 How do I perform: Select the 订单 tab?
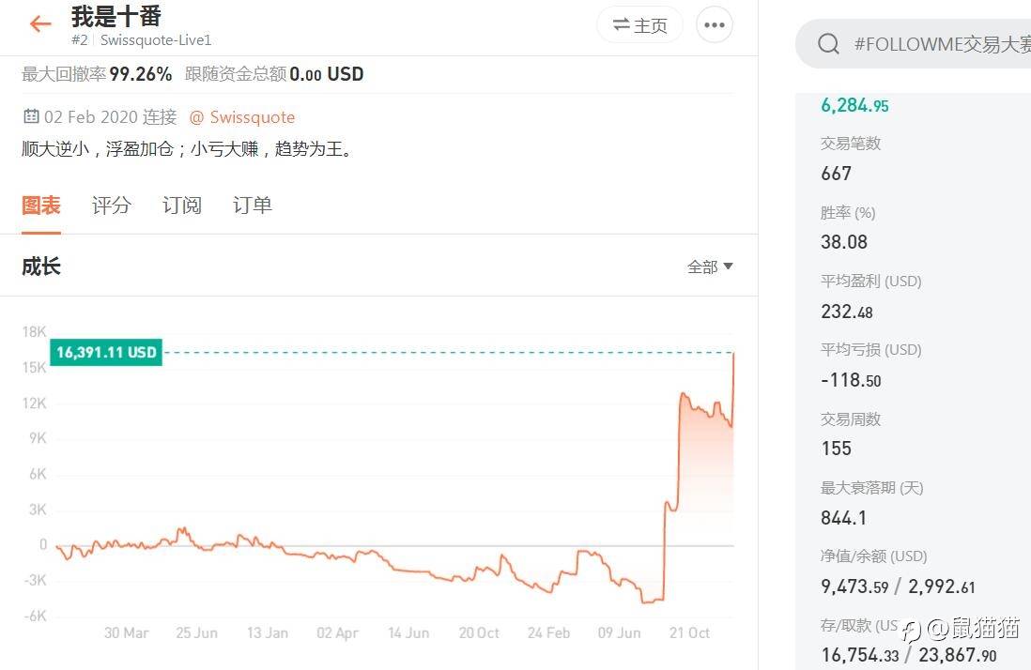pyautogui.click(x=252, y=206)
